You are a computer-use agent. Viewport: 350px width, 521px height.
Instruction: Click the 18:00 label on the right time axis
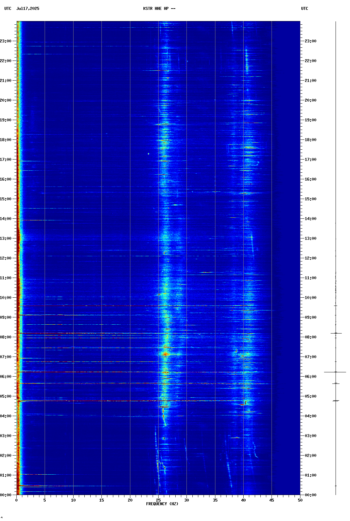point(311,140)
